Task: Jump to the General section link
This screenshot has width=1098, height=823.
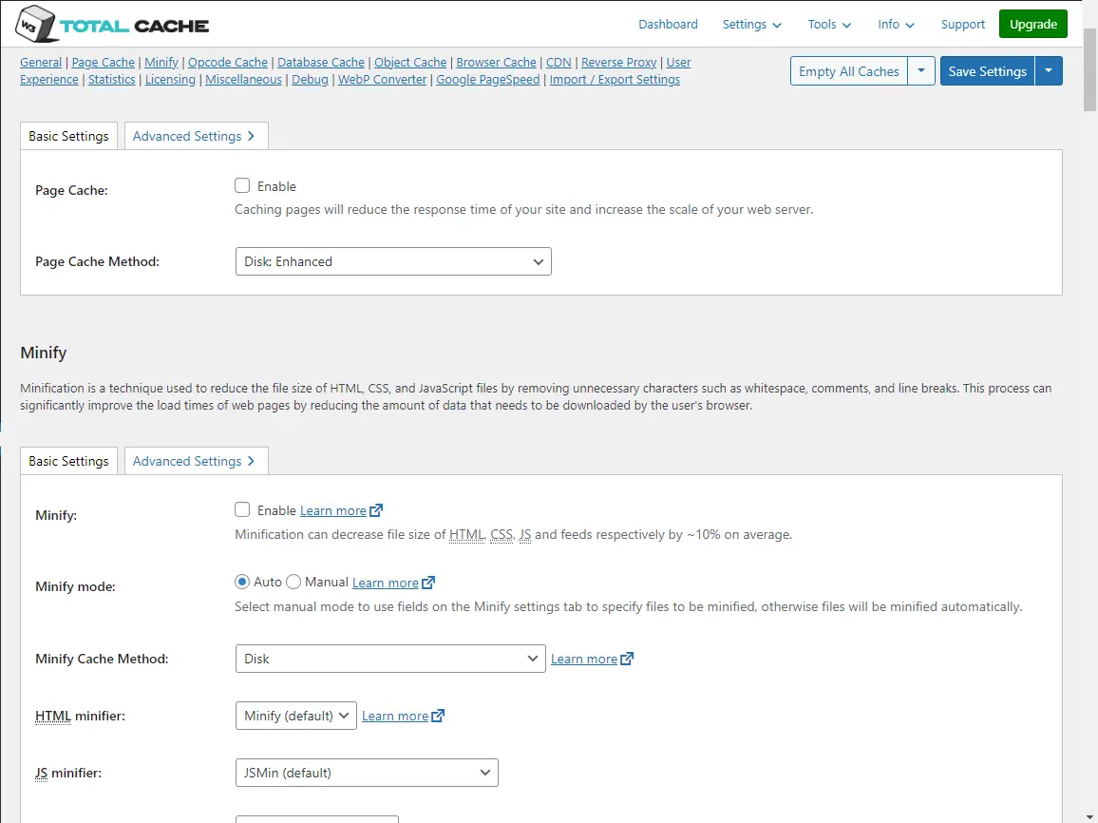Action: coord(41,63)
